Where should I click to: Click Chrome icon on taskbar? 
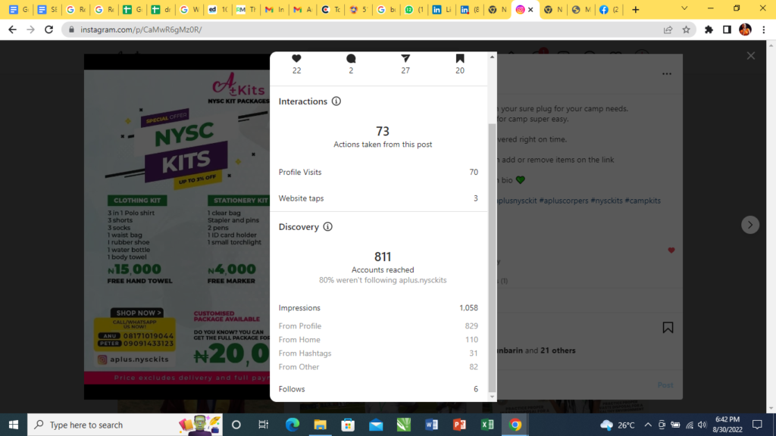515,425
